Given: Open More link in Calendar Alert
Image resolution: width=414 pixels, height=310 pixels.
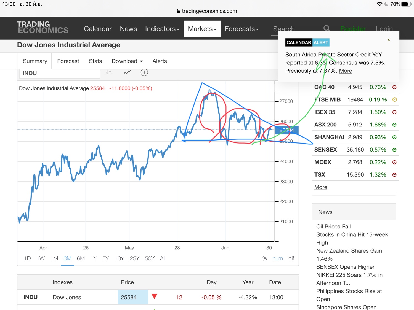Looking at the screenshot, I should click(x=346, y=71).
